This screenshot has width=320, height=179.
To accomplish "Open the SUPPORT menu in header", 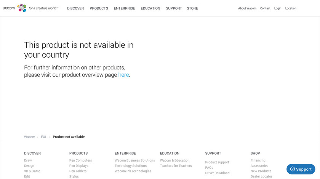I will [x=174, y=8].
